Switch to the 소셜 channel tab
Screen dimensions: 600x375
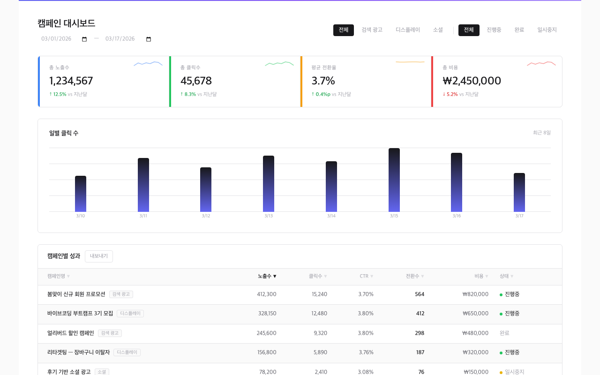point(438,30)
